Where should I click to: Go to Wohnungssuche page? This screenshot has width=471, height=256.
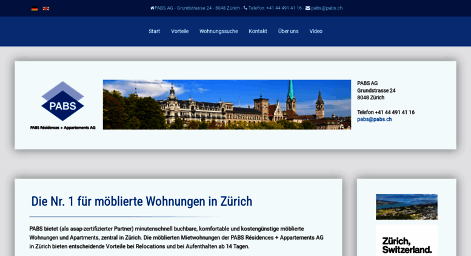218,31
